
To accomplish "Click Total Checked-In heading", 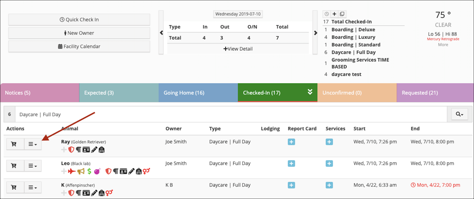I will pyautogui.click(x=351, y=22).
